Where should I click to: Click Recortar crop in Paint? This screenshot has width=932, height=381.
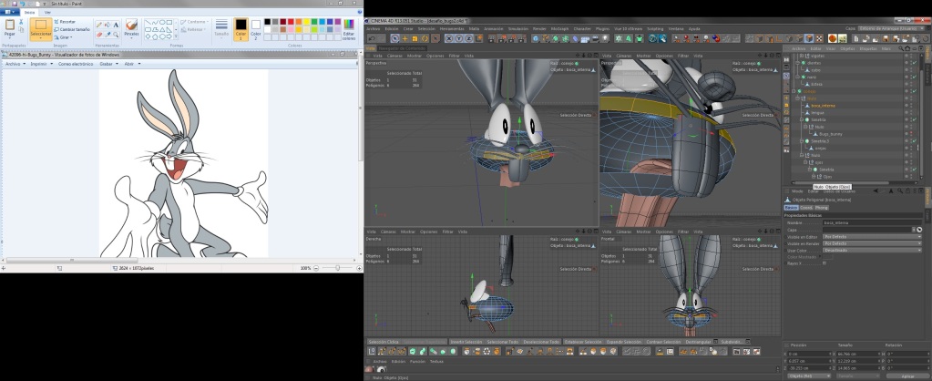click(64, 21)
